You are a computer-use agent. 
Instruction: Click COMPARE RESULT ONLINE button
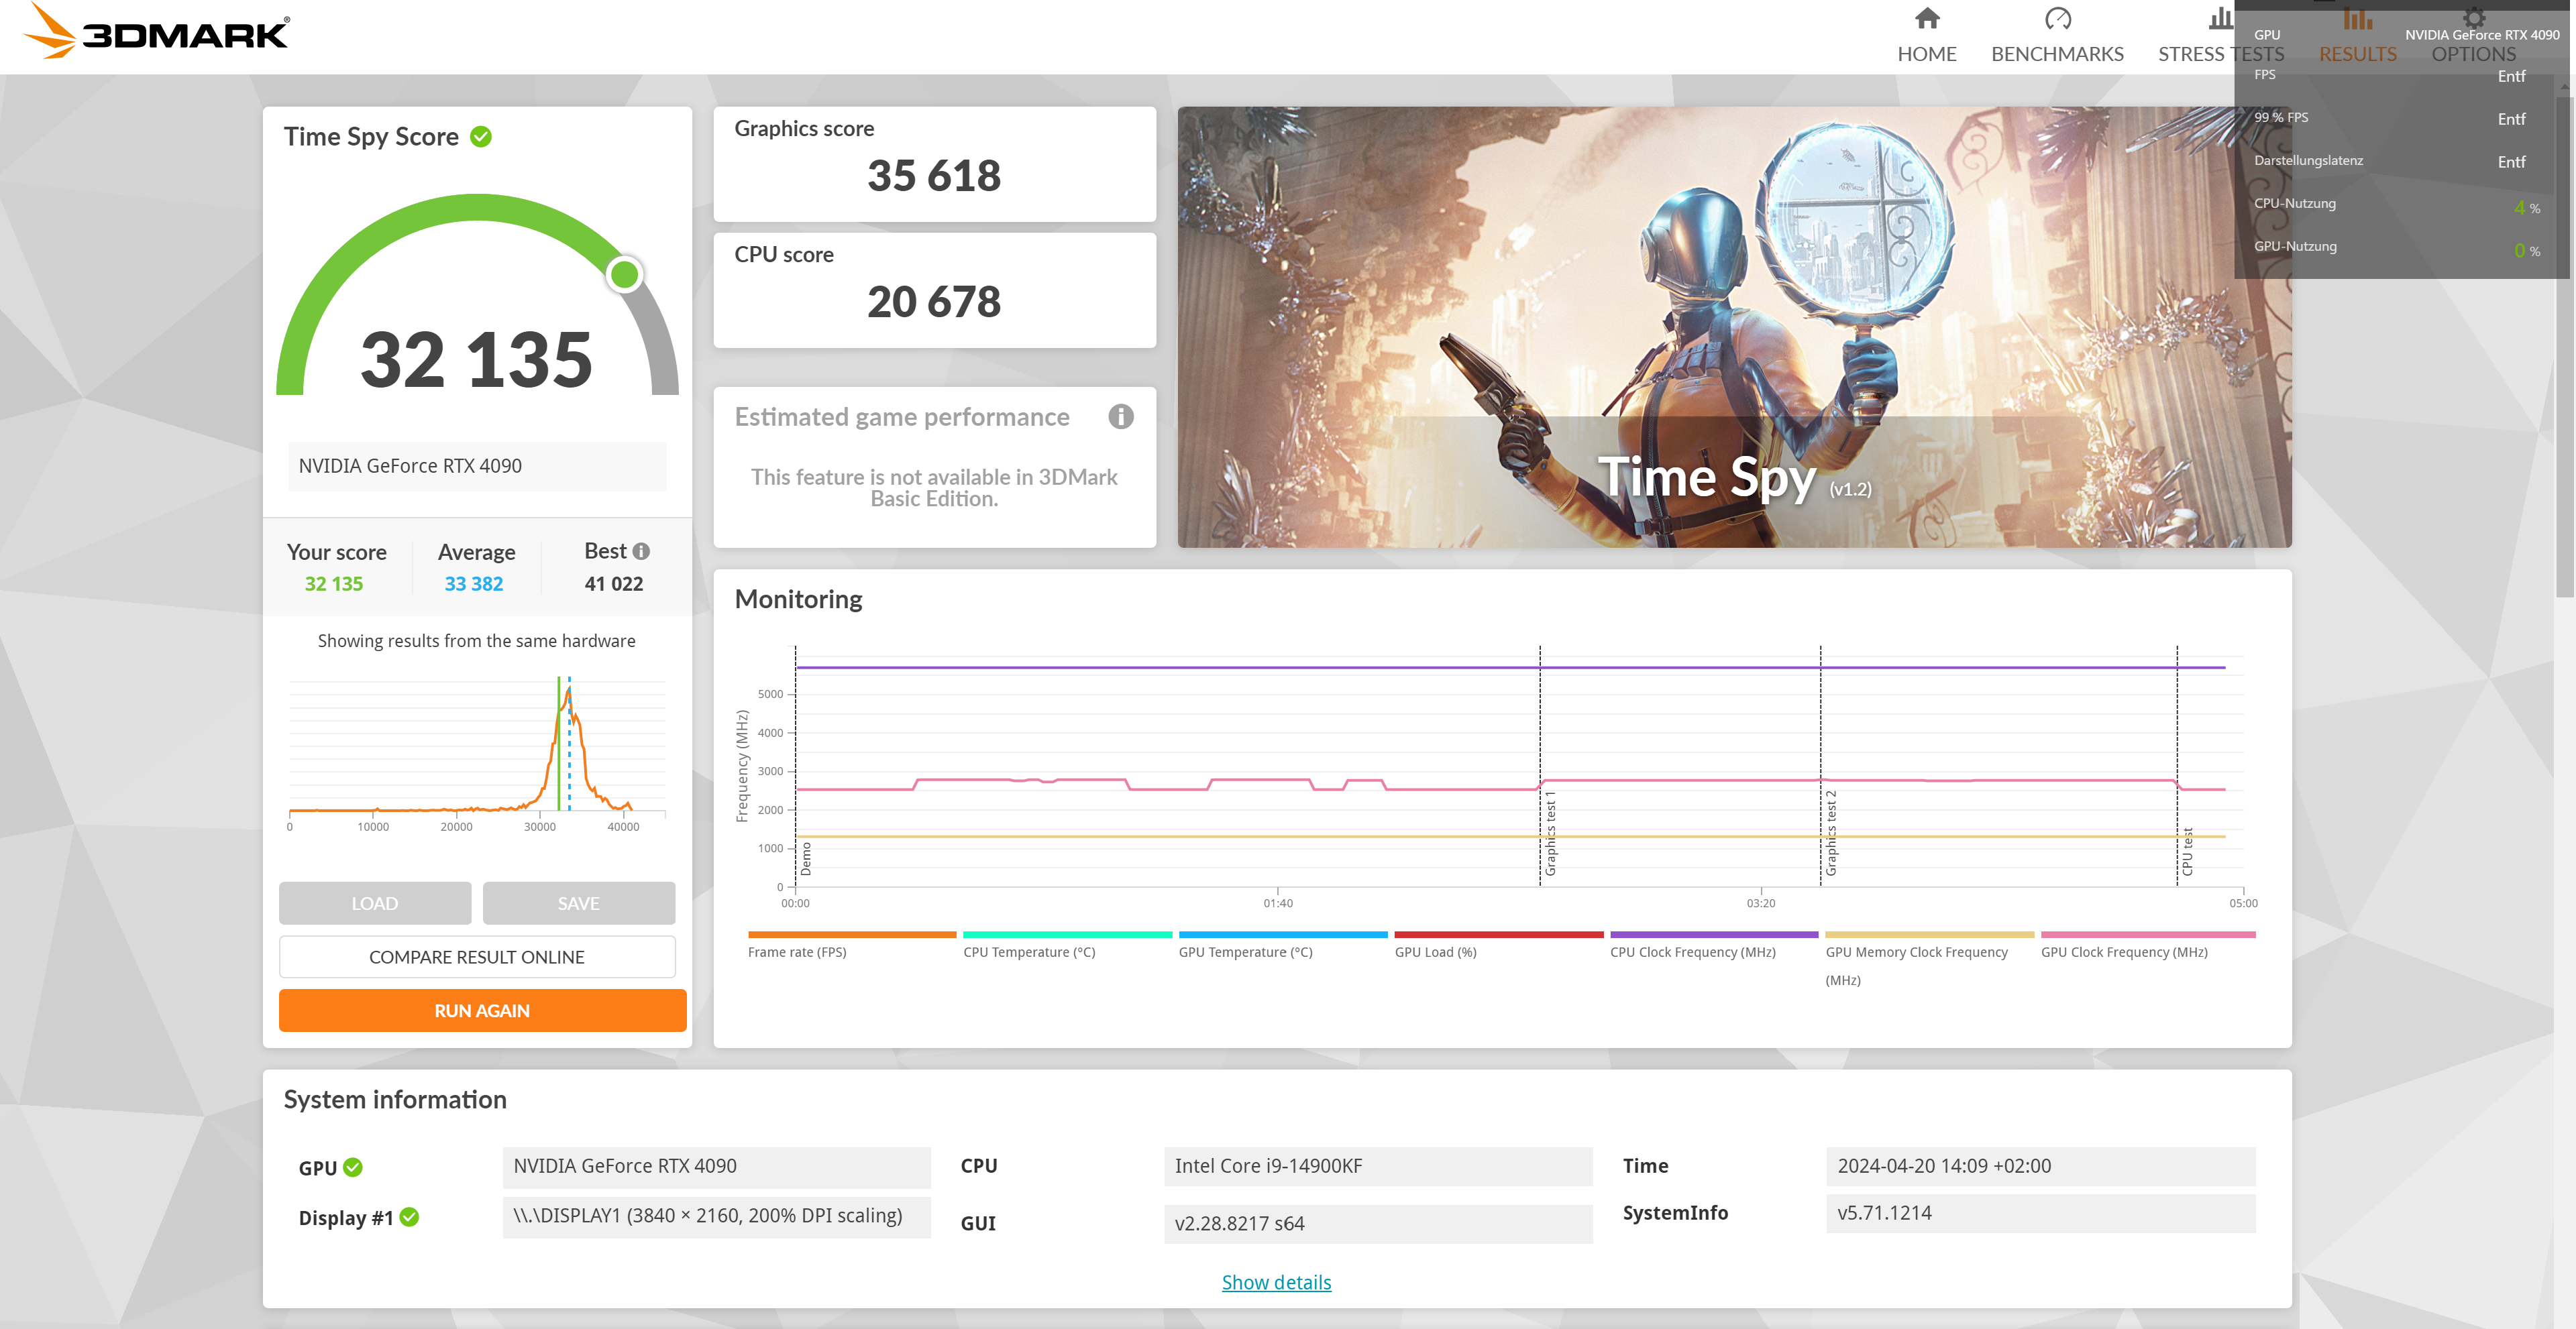tap(477, 958)
